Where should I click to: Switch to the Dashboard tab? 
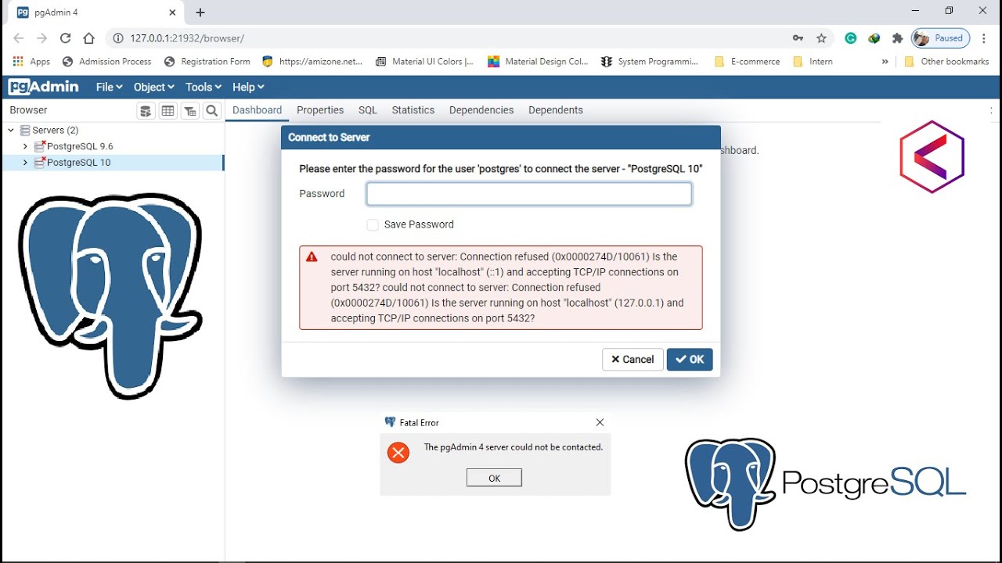257,110
